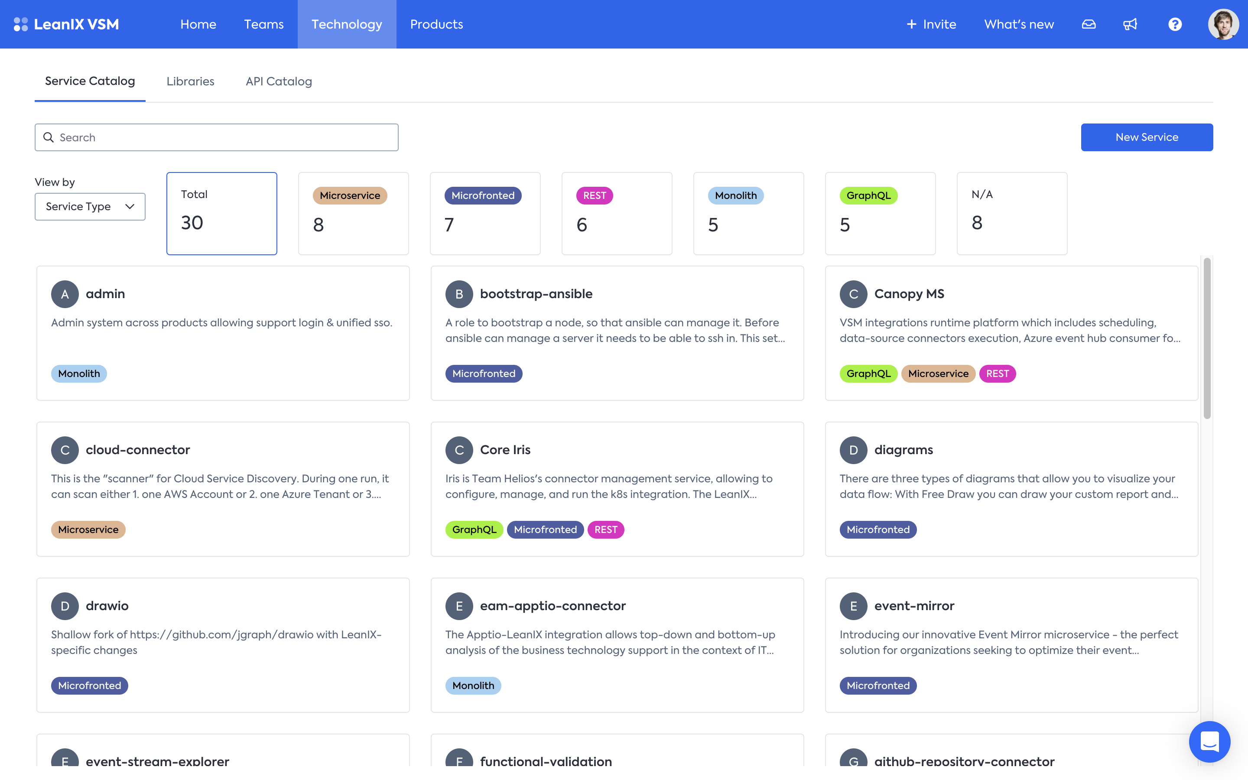Click the admin description text
This screenshot has height=780, width=1248.
click(222, 322)
